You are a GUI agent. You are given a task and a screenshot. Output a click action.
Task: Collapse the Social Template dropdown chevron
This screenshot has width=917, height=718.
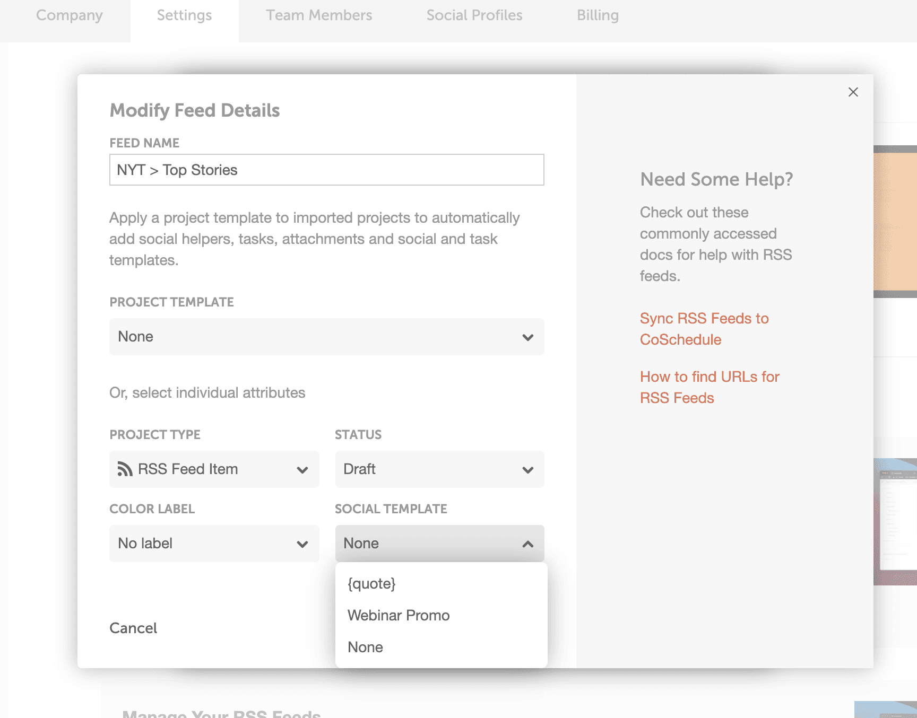(x=527, y=544)
